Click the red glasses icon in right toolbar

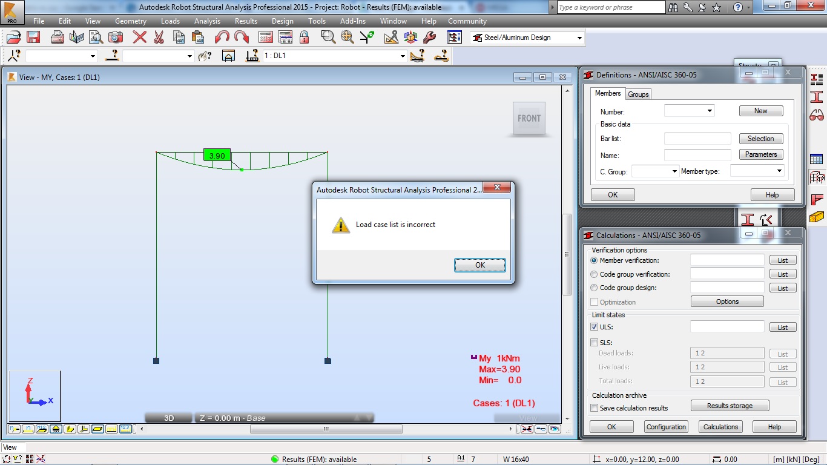[x=817, y=115]
